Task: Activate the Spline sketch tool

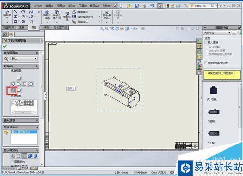Action: pos(31,12)
